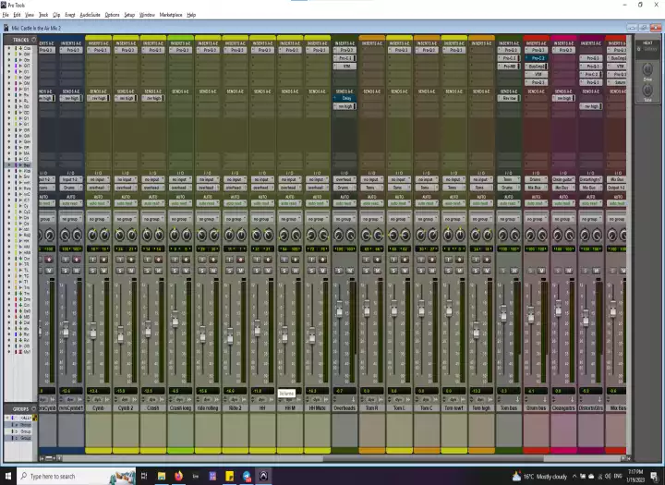This screenshot has width=665, height=485.
Task: Click volume readout on Crash long track
Action: [x=180, y=391]
